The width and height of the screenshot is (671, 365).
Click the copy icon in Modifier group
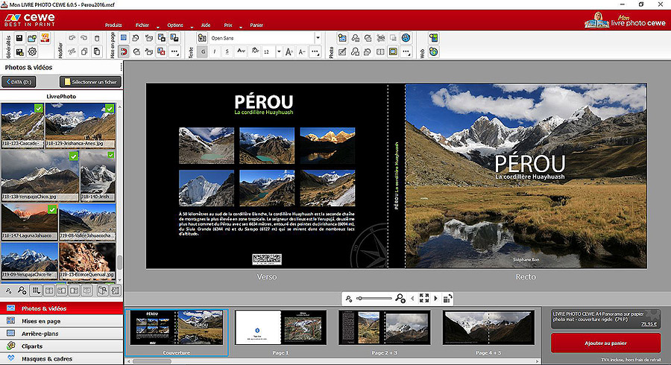[84, 51]
